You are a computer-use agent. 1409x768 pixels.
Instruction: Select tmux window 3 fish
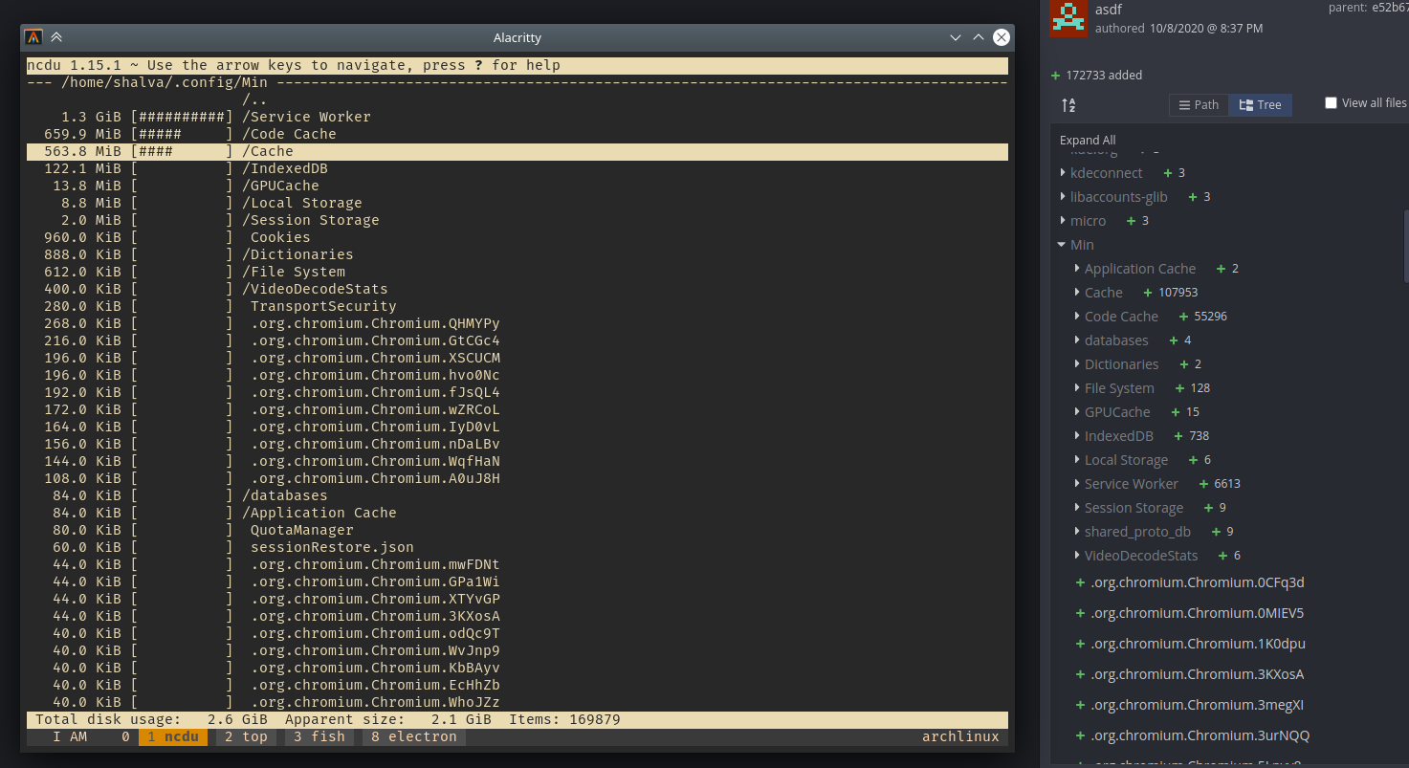[x=319, y=736]
